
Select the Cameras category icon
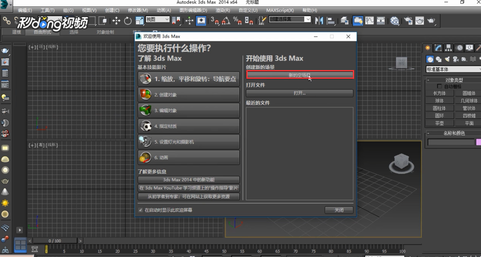pos(456,59)
